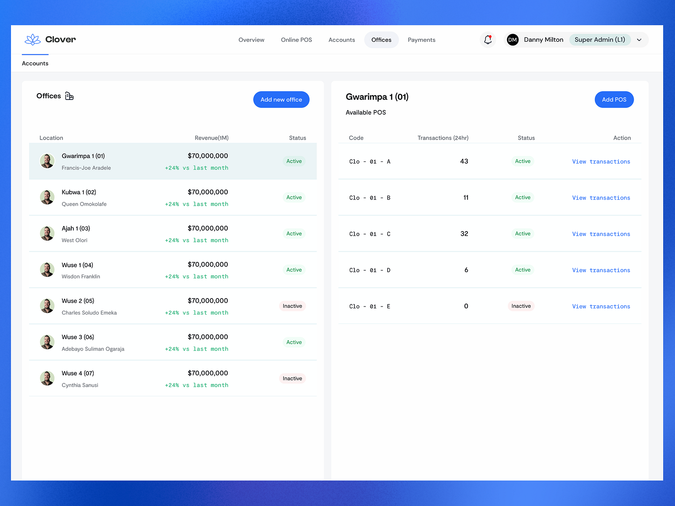Click the DM profile avatar
675x506 pixels.
point(513,39)
